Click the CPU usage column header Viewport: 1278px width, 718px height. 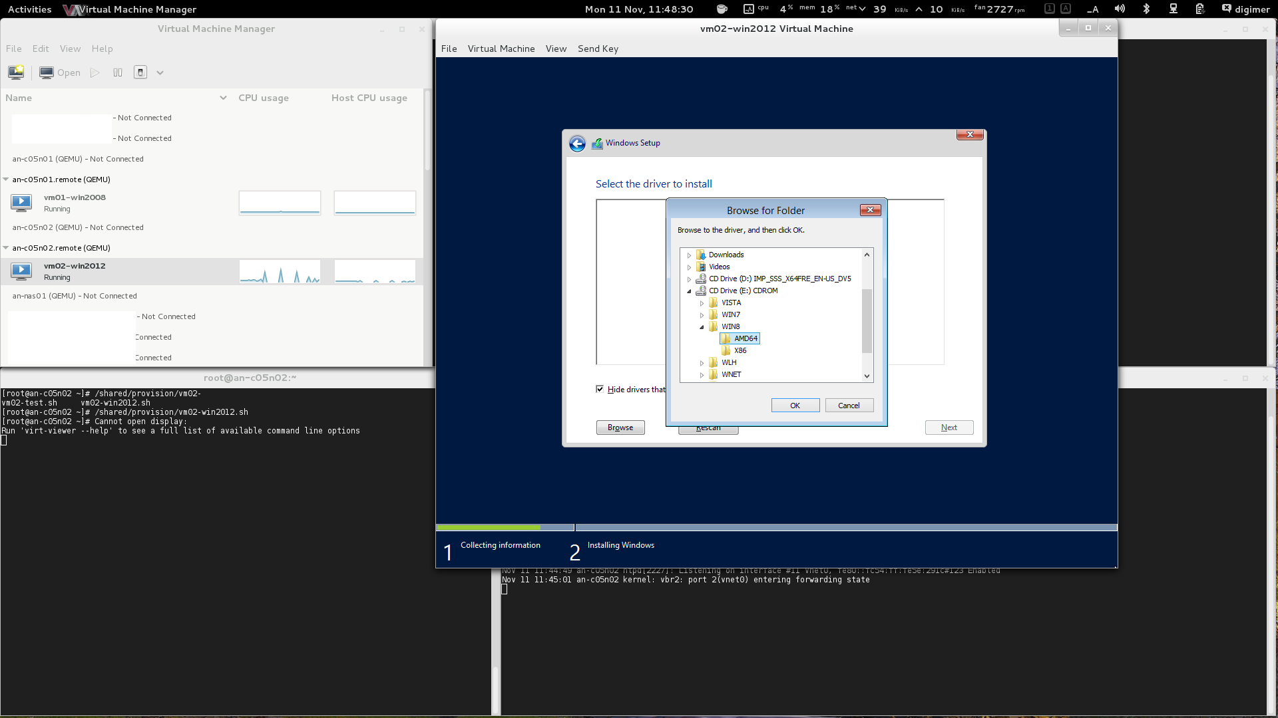point(264,98)
